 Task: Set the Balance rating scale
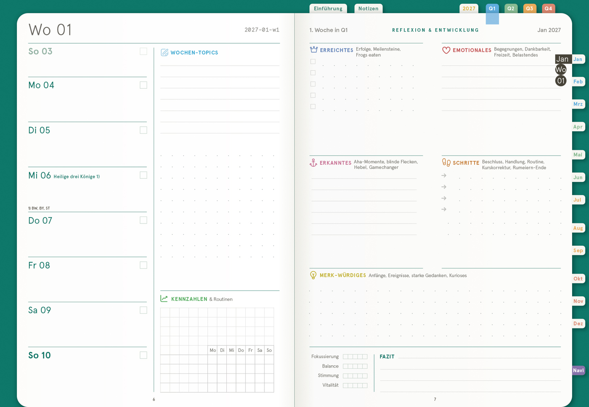click(x=355, y=366)
